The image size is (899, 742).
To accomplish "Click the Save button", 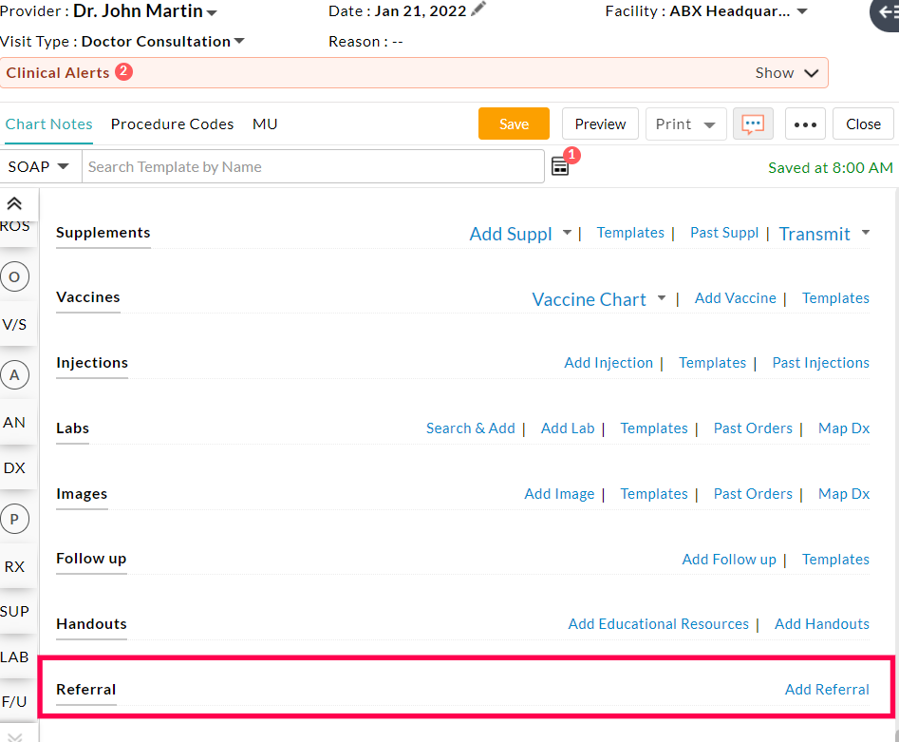I will (x=513, y=124).
